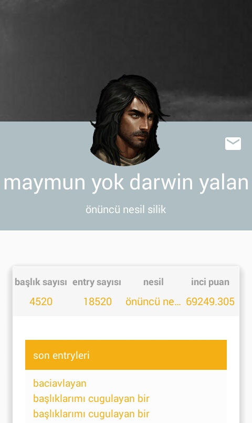Open the 'başlık sayısı' label
The height and width of the screenshot is (423, 252).
41,282
